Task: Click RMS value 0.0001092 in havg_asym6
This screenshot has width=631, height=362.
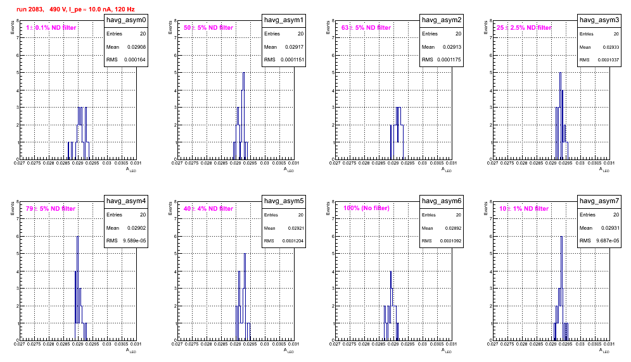Action: click(450, 241)
